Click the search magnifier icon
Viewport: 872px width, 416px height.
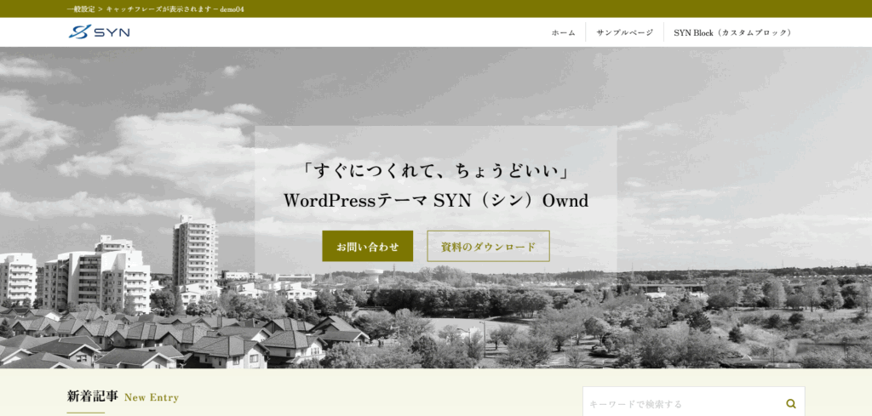791,404
